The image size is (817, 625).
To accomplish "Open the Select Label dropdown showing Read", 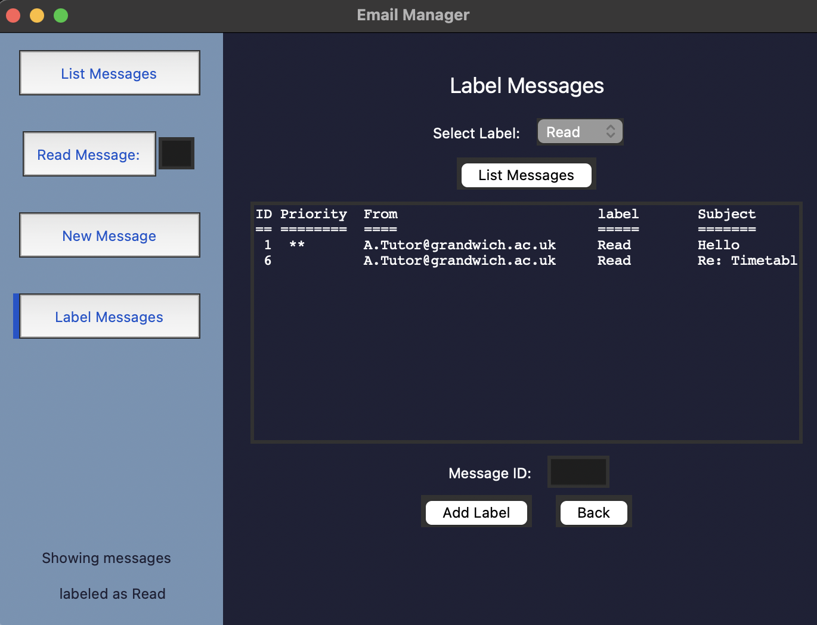I will click(580, 132).
